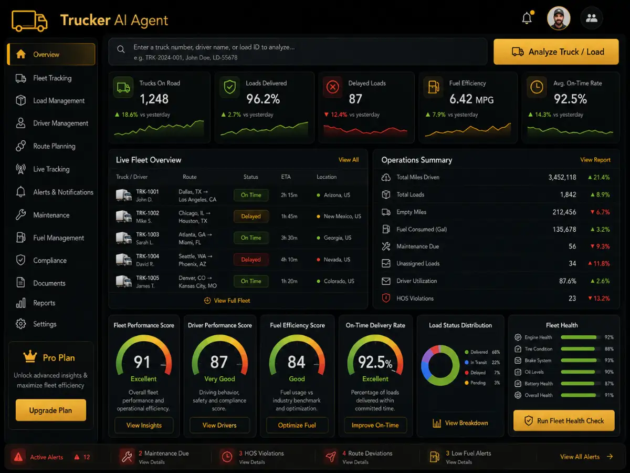Click View Full Fleet link
This screenshot has width=630, height=473.
coord(227,301)
